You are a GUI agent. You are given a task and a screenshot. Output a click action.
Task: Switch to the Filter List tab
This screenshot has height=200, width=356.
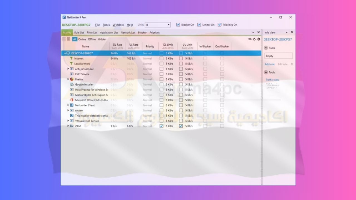[x=92, y=32]
